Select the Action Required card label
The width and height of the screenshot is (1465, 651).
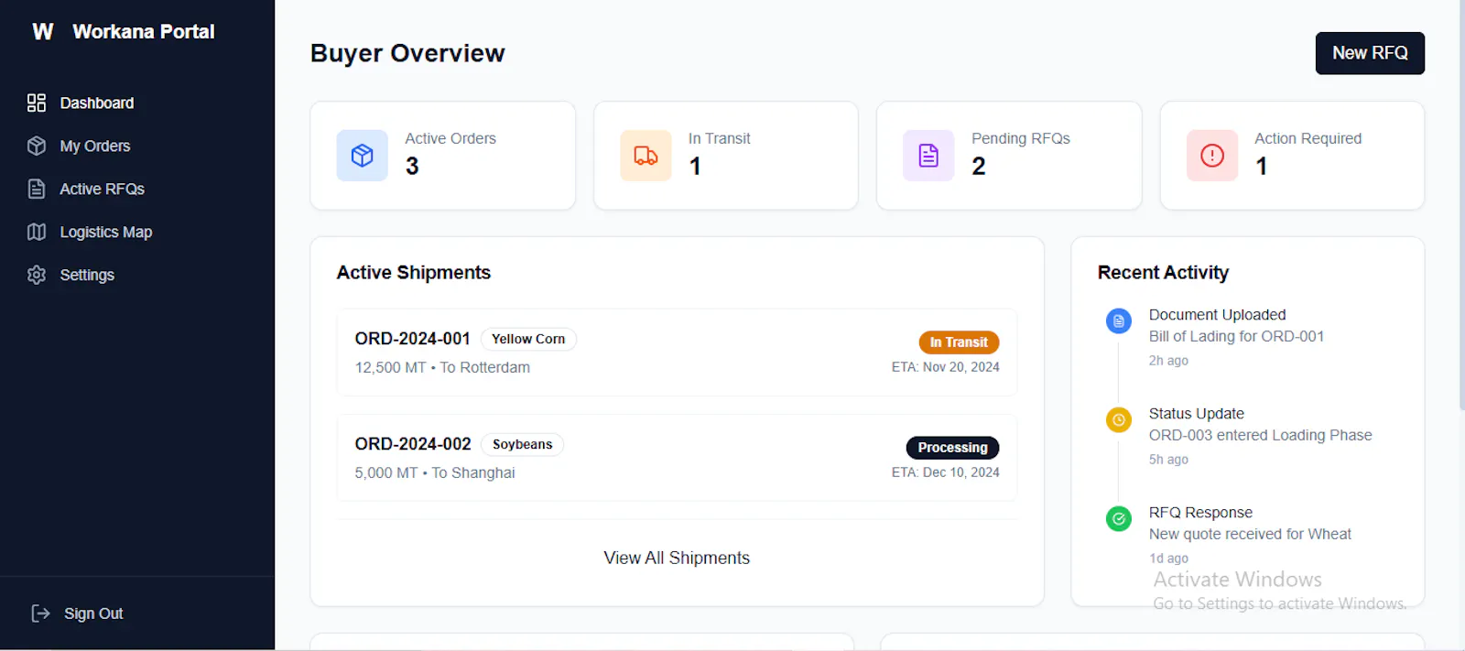[1308, 138]
